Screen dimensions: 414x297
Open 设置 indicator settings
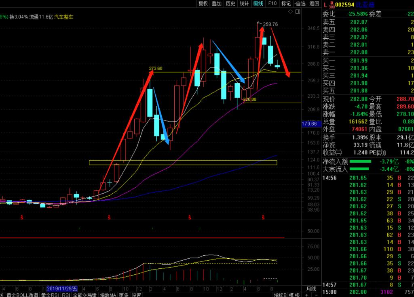point(137,295)
